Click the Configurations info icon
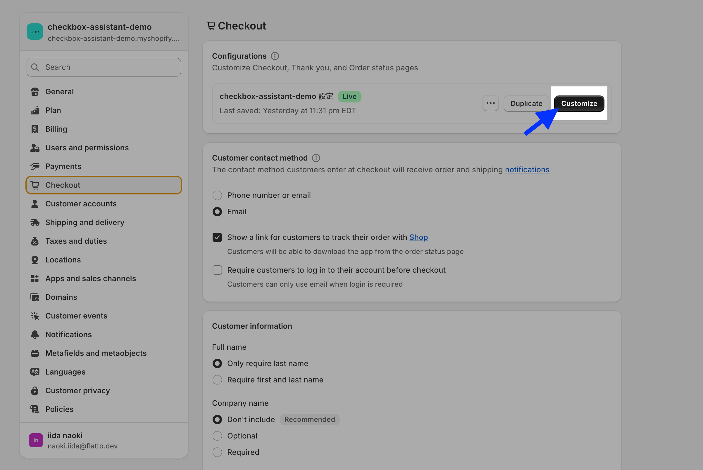 point(275,56)
